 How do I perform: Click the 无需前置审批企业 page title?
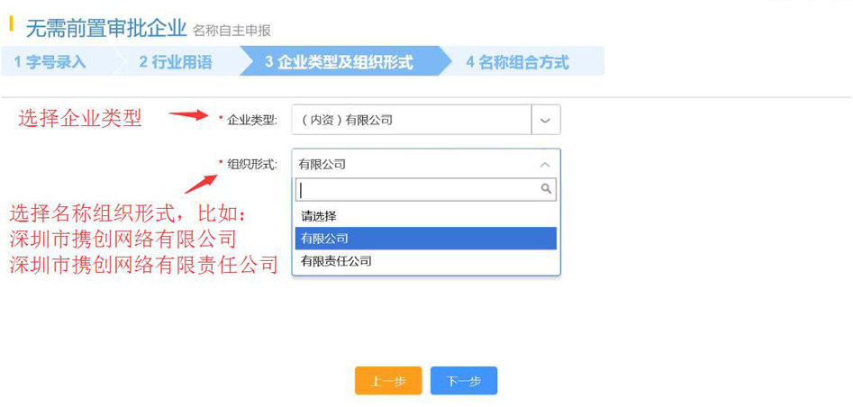pyautogui.click(x=105, y=28)
